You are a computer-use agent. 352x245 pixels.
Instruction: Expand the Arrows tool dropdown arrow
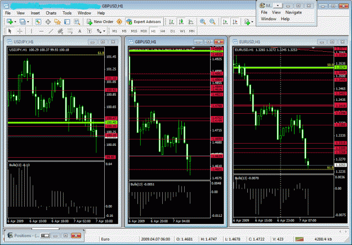(x=104, y=31)
